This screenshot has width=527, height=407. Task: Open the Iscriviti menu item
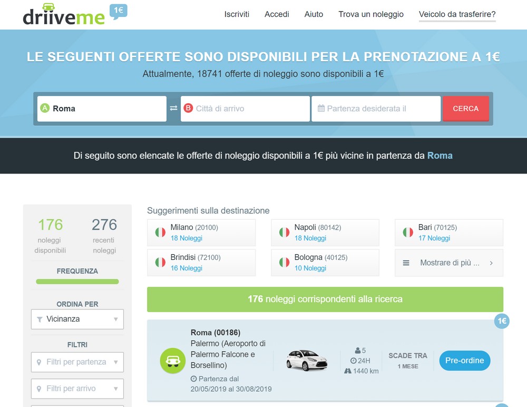tap(237, 14)
